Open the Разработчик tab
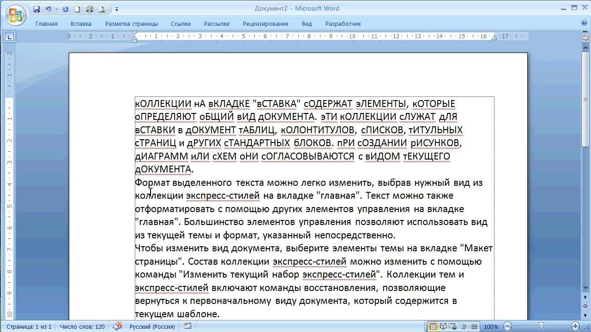Screen dimensions: 591x332 click(x=343, y=24)
